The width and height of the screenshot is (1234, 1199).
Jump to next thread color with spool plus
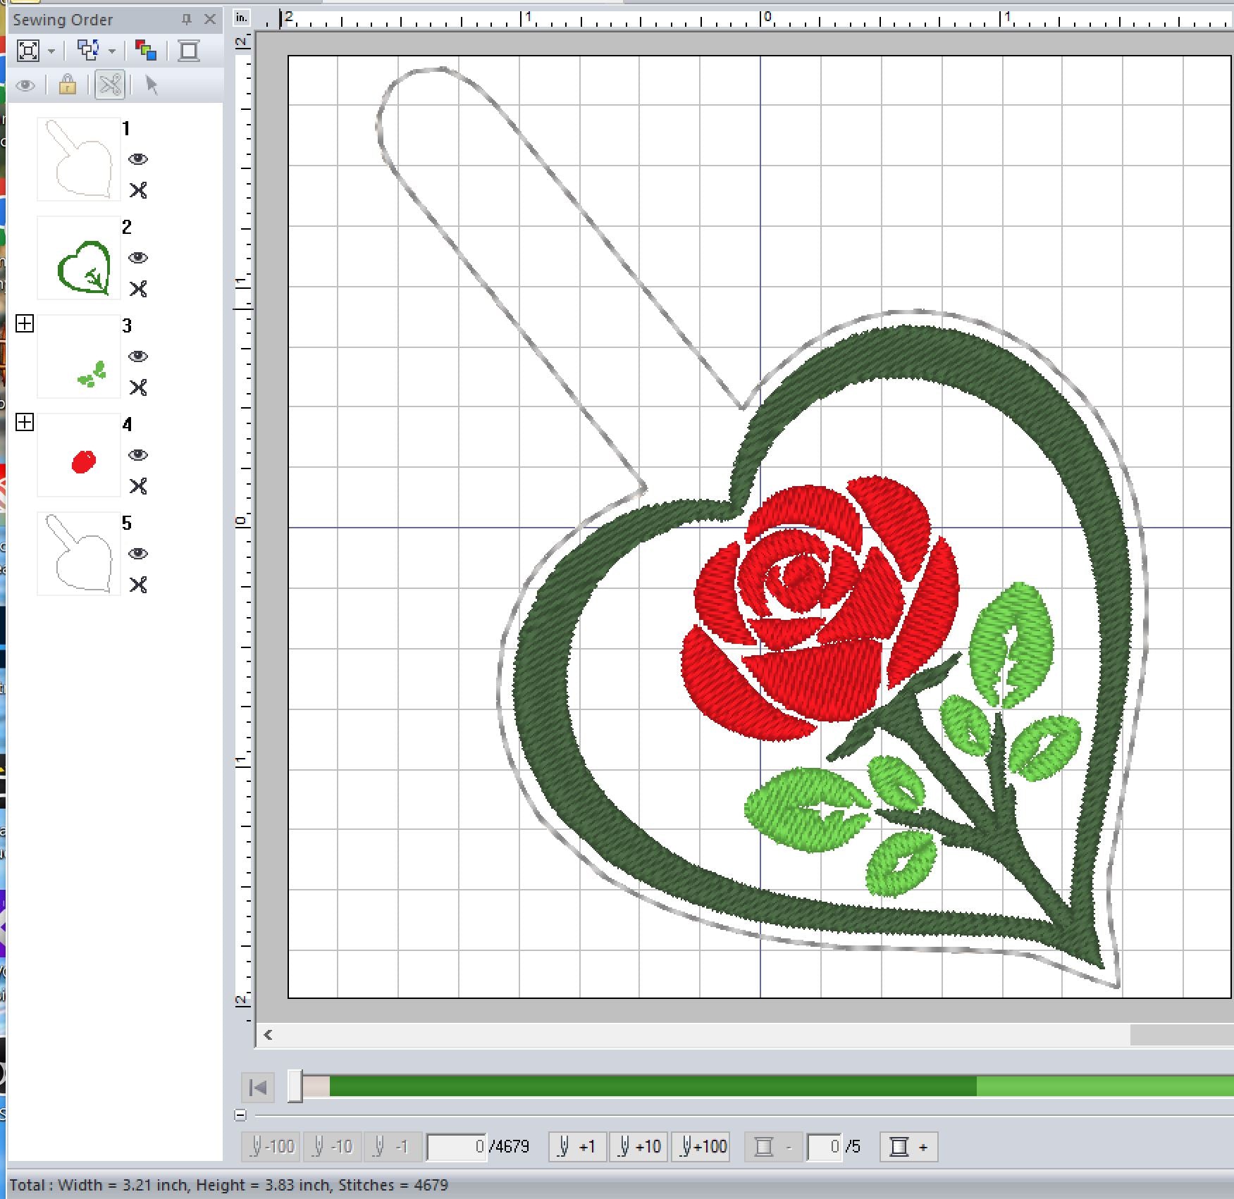(x=908, y=1147)
